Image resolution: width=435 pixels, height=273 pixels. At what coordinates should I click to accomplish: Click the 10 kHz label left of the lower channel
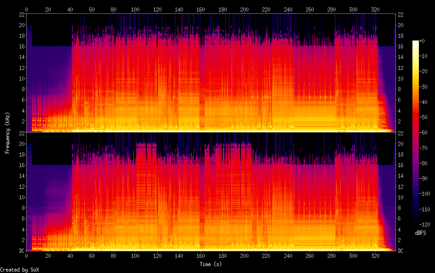[21, 197]
